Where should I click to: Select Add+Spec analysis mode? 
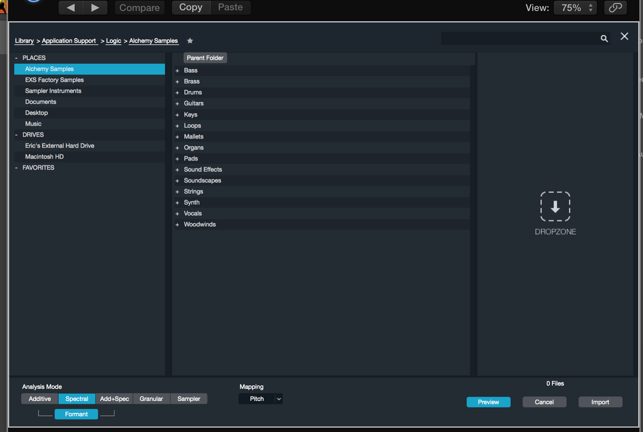pos(114,399)
